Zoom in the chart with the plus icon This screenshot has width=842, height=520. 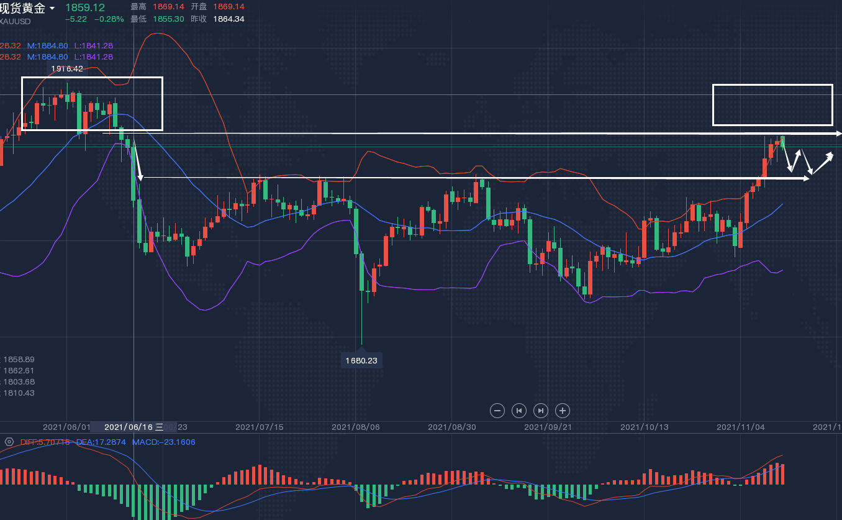point(563,410)
